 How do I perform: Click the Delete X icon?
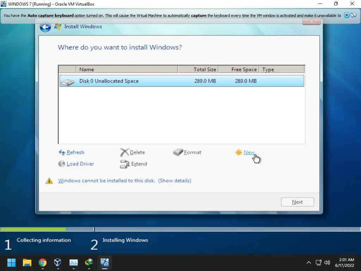click(x=124, y=152)
